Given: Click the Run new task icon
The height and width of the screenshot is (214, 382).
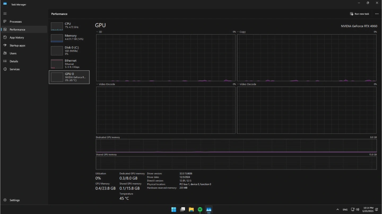Looking at the screenshot, I should [x=351, y=14].
